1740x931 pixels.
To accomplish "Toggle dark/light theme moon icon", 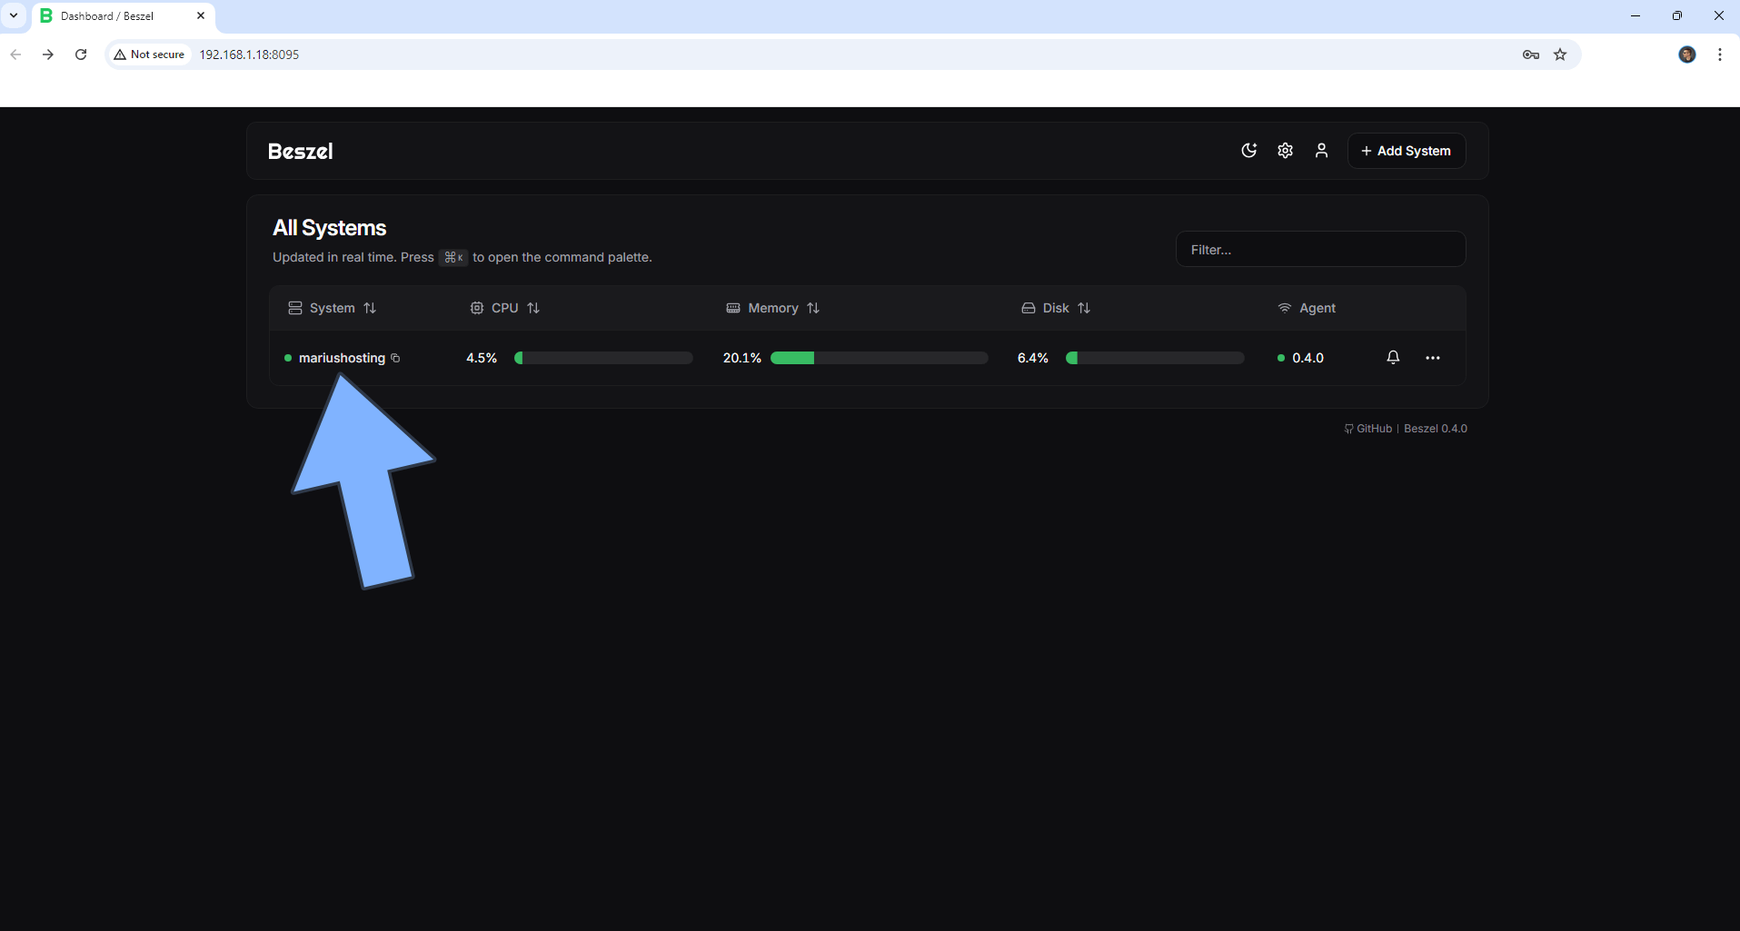I will coord(1248,151).
